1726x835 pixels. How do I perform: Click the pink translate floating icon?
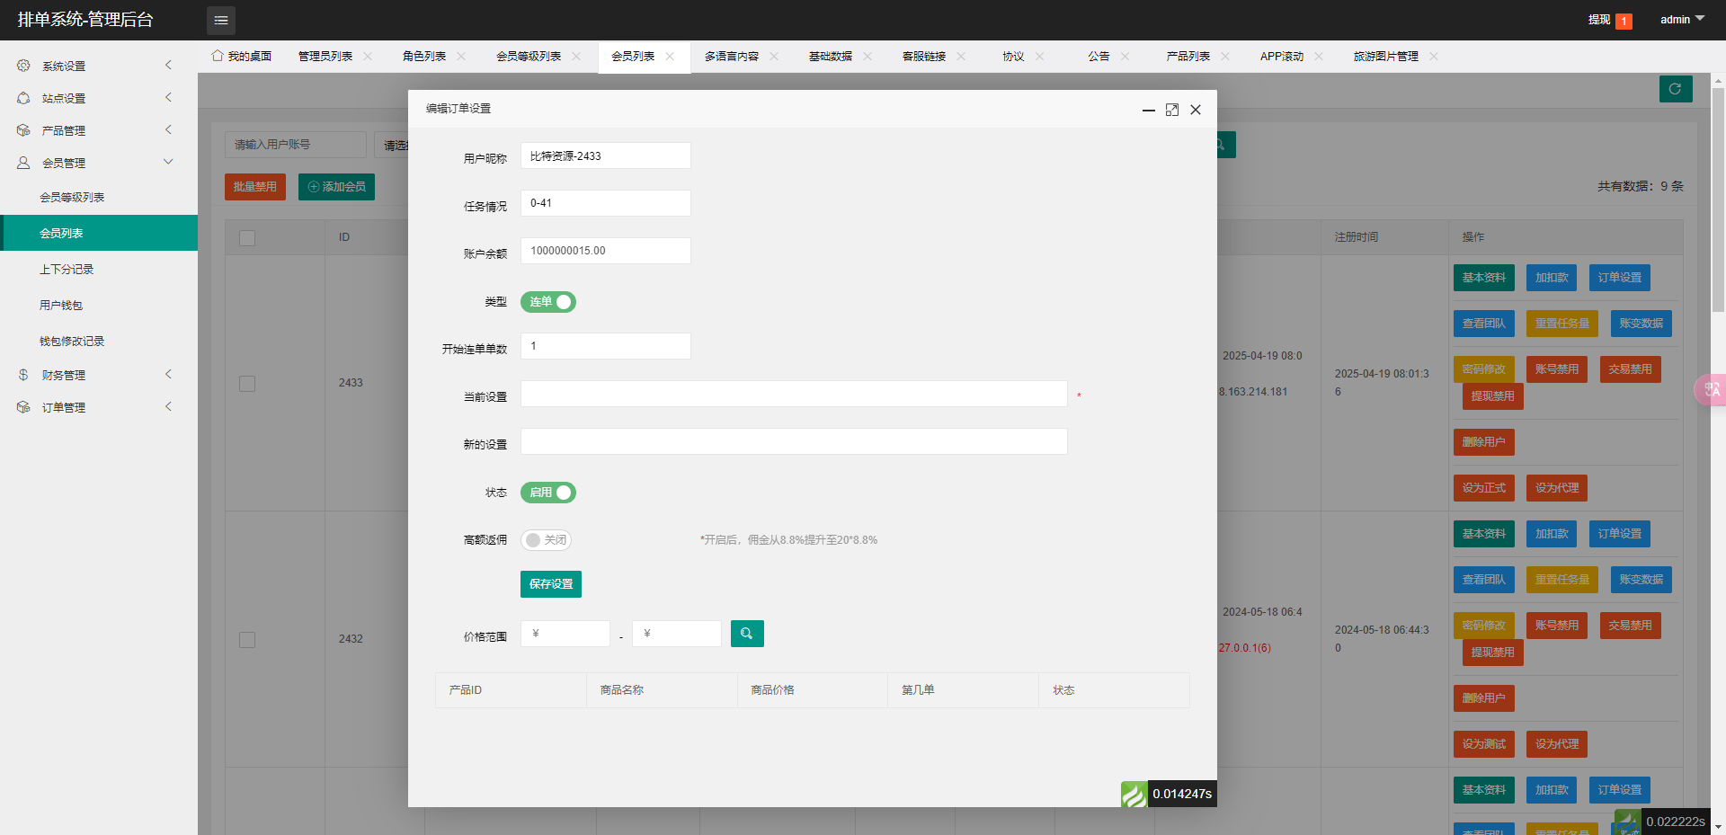pos(1711,390)
